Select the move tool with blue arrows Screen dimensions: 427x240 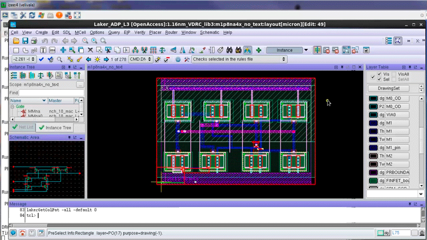[63, 50]
